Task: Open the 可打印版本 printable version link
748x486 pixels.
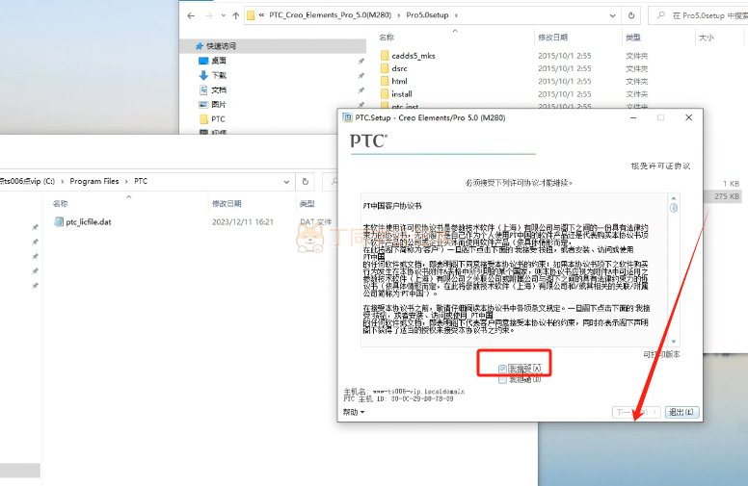Action: tap(661, 354)
